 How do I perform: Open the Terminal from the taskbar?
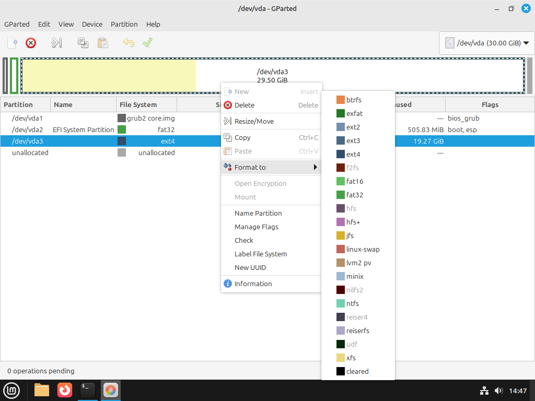coord(88,390)
